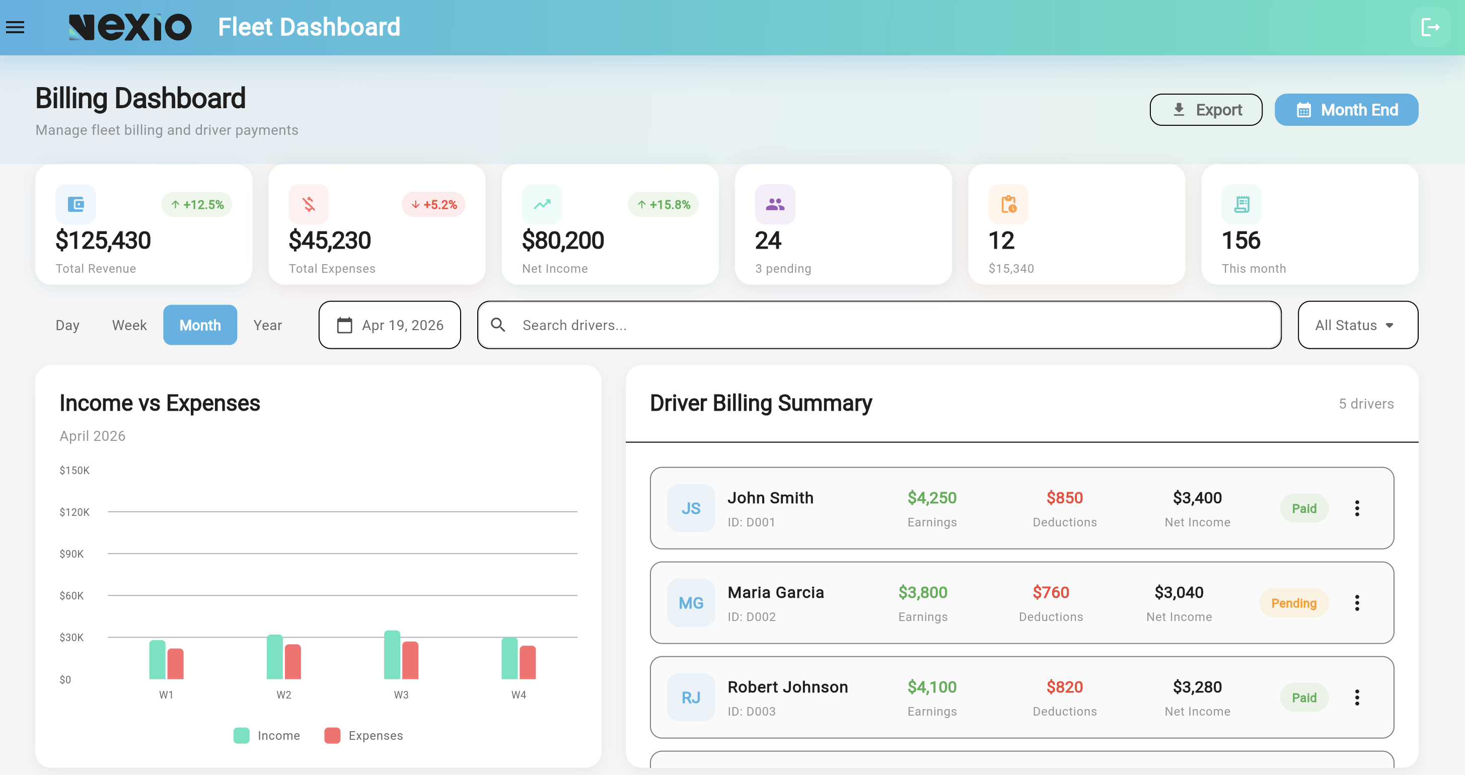1465x775 pixels.
Task: Export the billing data
Action: pos(1206,110)
